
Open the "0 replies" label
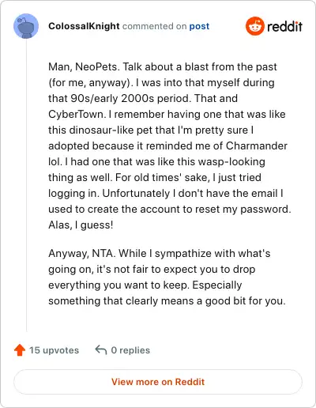click(x=130, y=350)
